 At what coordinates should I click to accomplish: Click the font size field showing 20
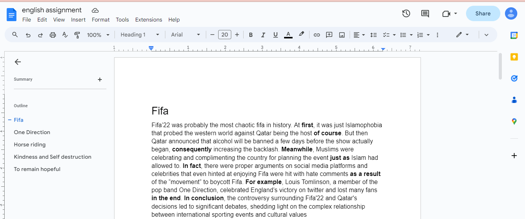(x=224, y=35)
